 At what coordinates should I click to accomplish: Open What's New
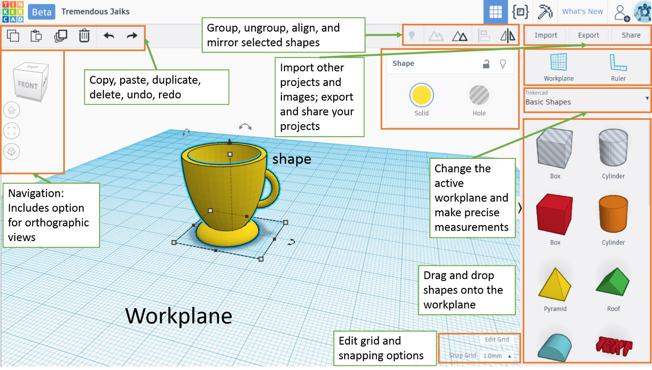[582, 11]
